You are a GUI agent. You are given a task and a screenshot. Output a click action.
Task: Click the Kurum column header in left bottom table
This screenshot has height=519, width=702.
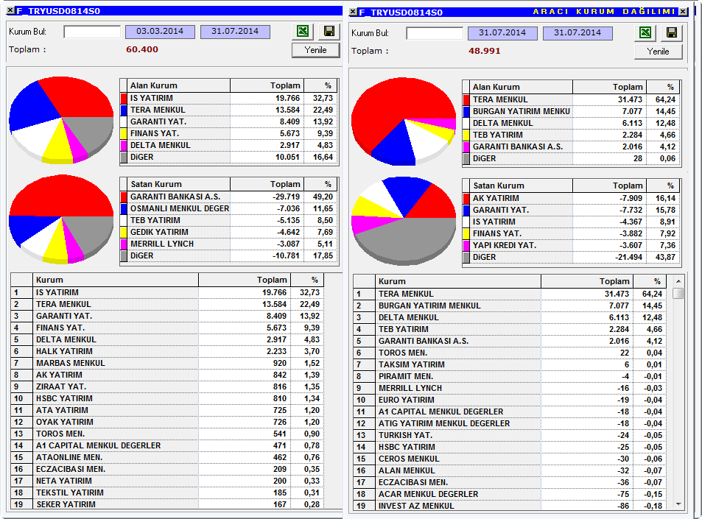coord(116,280)
